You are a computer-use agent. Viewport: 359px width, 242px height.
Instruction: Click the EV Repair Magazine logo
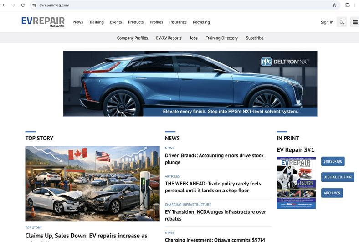tap(43, 22)
